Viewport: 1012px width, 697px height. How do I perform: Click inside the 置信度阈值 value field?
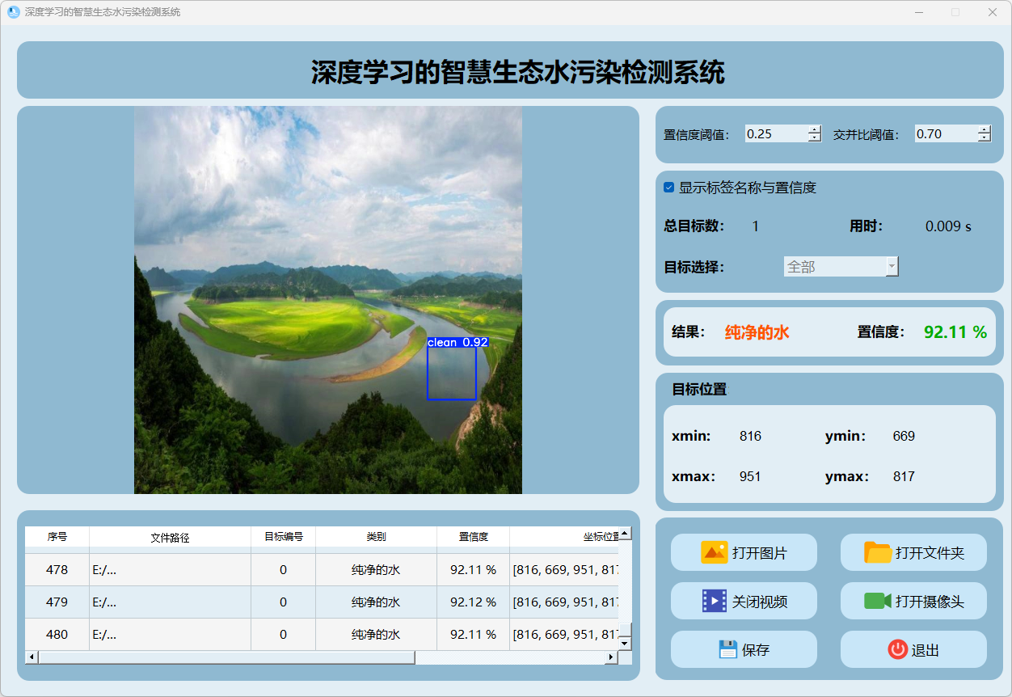(x=774, y=134)
